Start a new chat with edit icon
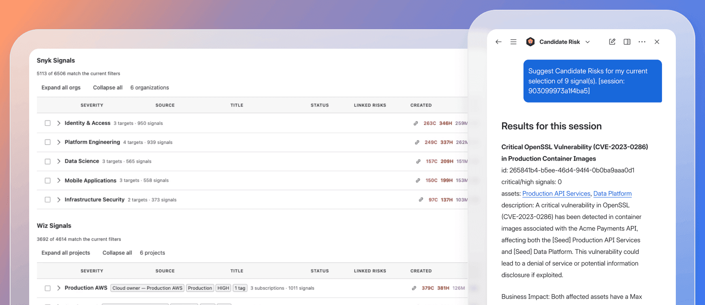 coord(612,42)
